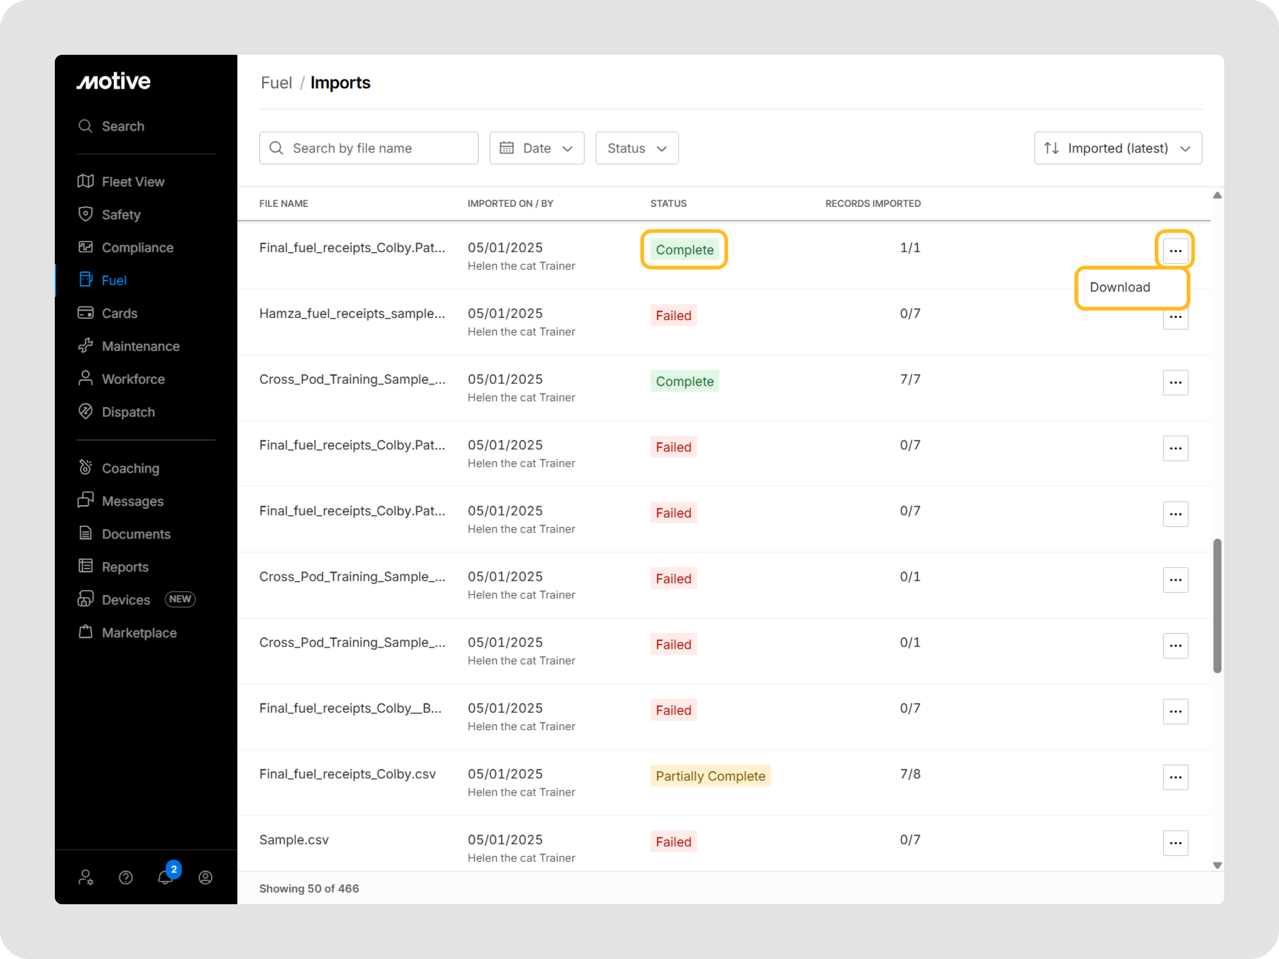
Task: Open more options for the Partially Complete row
Action: [x=1175, y=777]
